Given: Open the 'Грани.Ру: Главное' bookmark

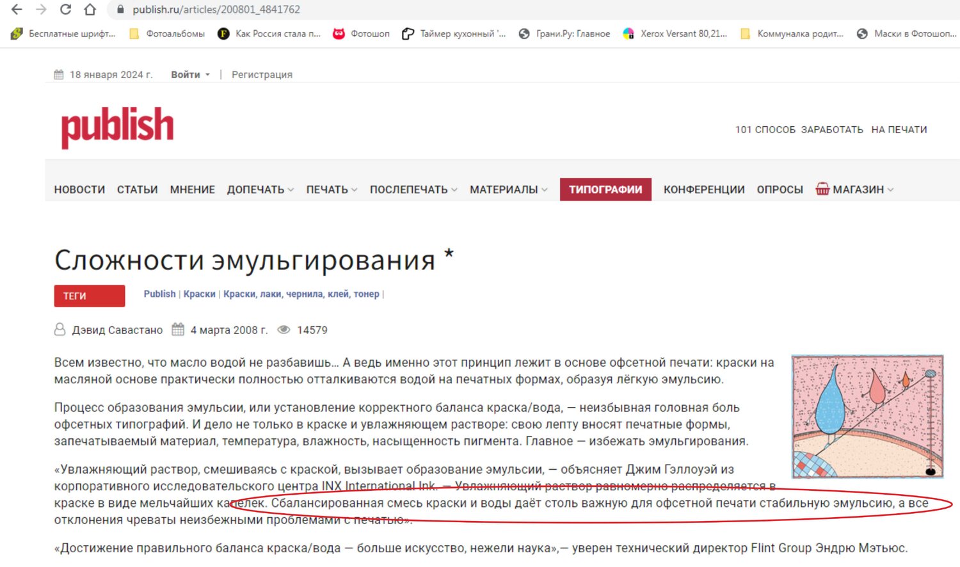Looking at the screenshot, I should pyautogui.click(x=564, y=34).
